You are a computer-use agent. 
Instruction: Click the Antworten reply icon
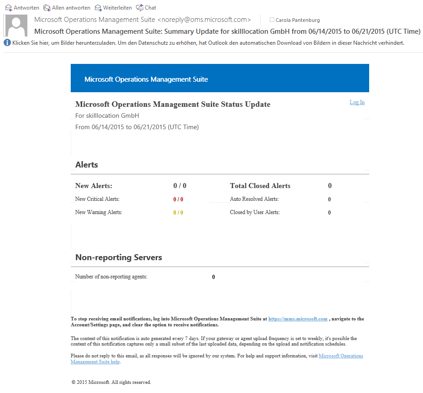click(8, 8)
